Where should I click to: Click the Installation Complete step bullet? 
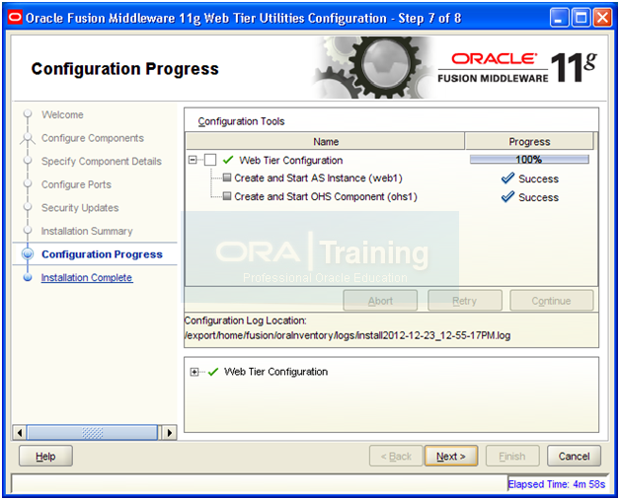[28, 277]
